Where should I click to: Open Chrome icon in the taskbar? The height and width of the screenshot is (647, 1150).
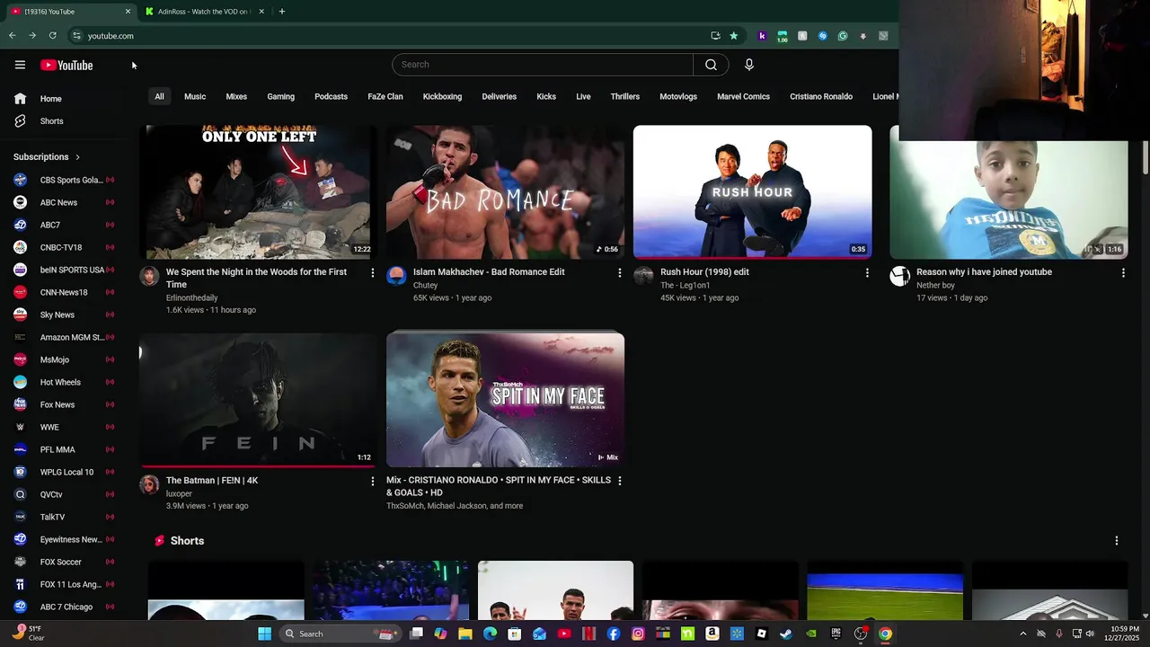coord(885,634)
